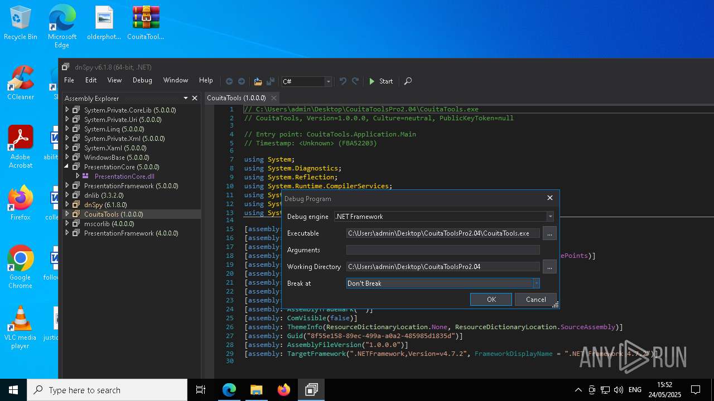
Task: Click Cancel in Debug Program dialog
Action: coord(535,300)
